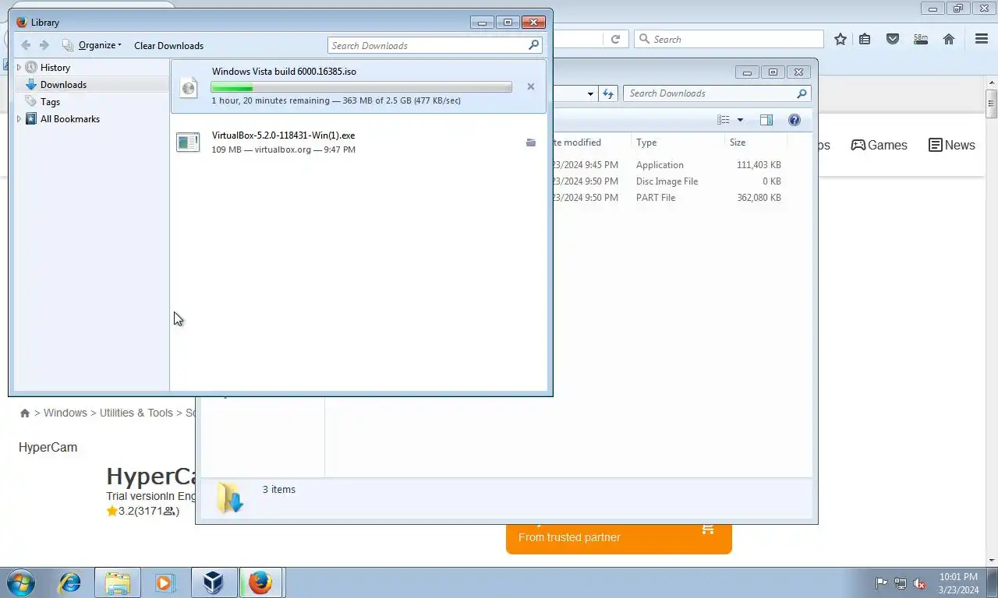Switch to Firefox taskbar button

click(261, 582)
